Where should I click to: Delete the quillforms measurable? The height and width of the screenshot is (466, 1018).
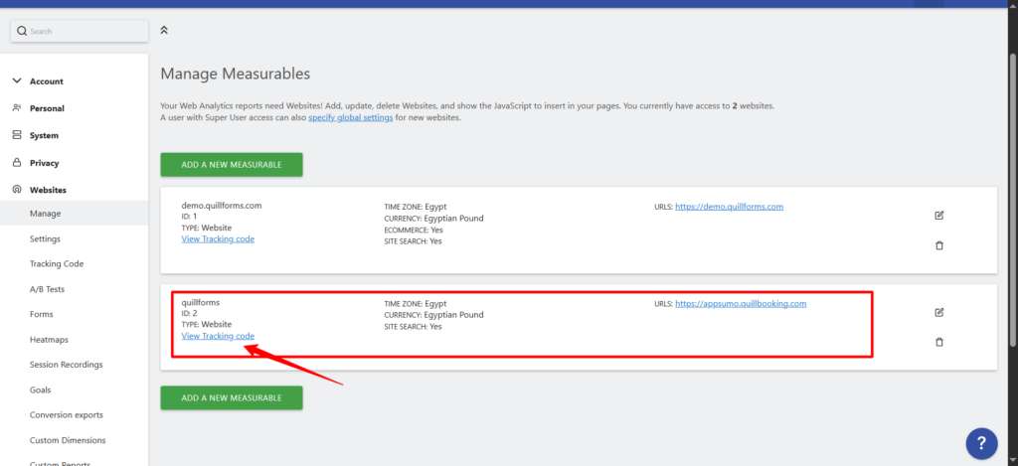click(x=938, y=342)
